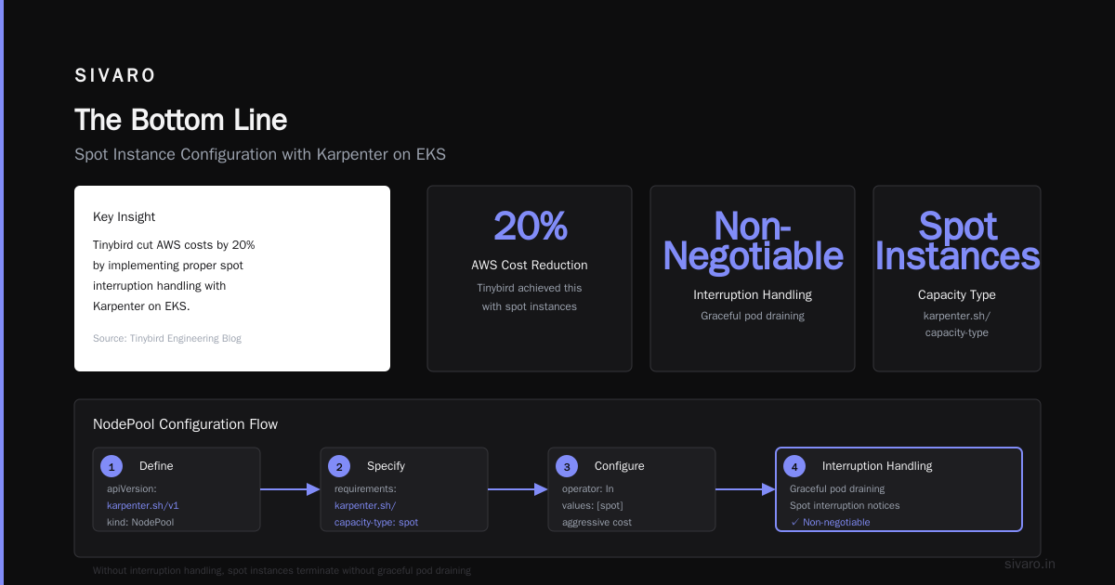1115x585 pixels.
Task: Click the step 1 numbered circle
Action: [x=111, y=466]
